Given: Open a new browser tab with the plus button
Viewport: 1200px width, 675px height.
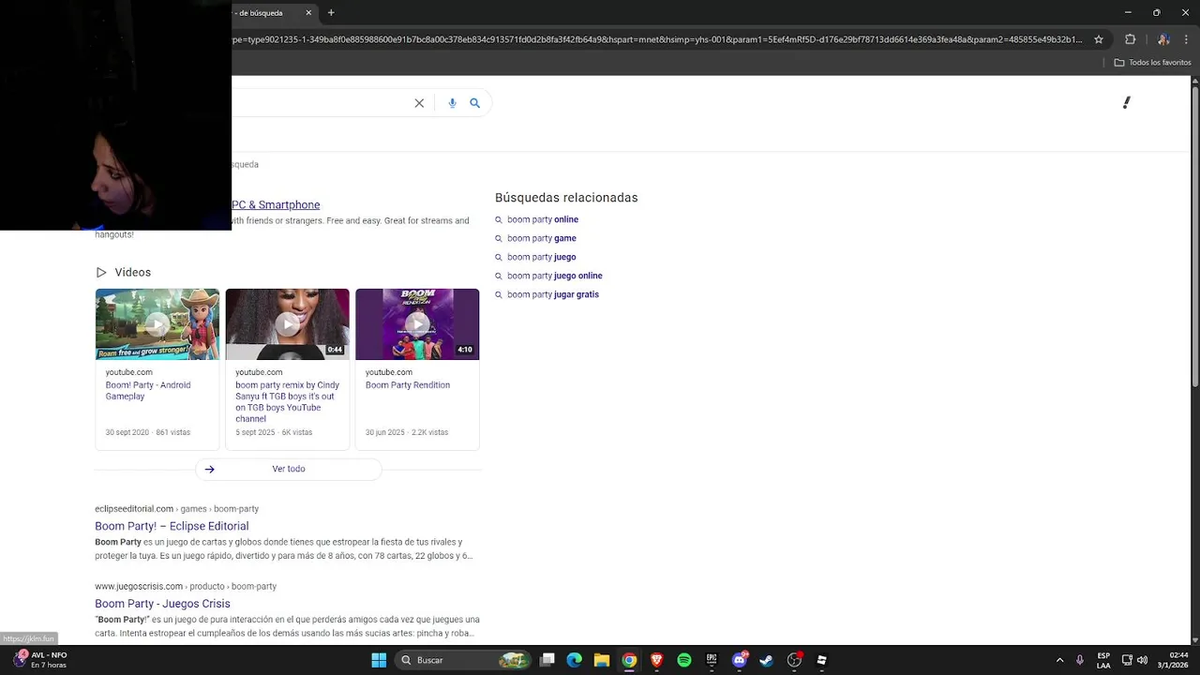Looking at the screenshot, I should [331, 13].
